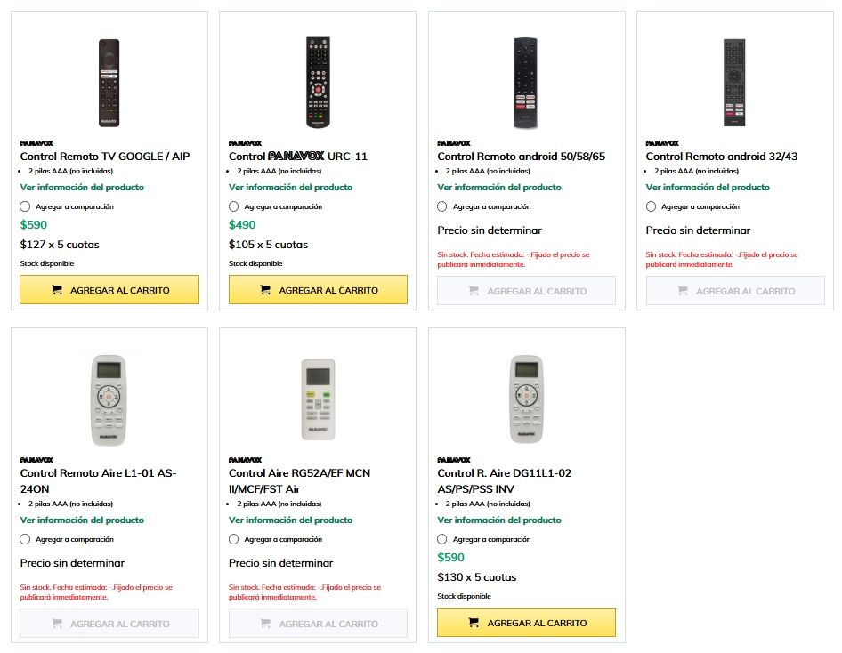The image size is (842, 653).
Task: Open the Control Remoto TV GOOGLE / AIP product image
Action: [109, 84]
